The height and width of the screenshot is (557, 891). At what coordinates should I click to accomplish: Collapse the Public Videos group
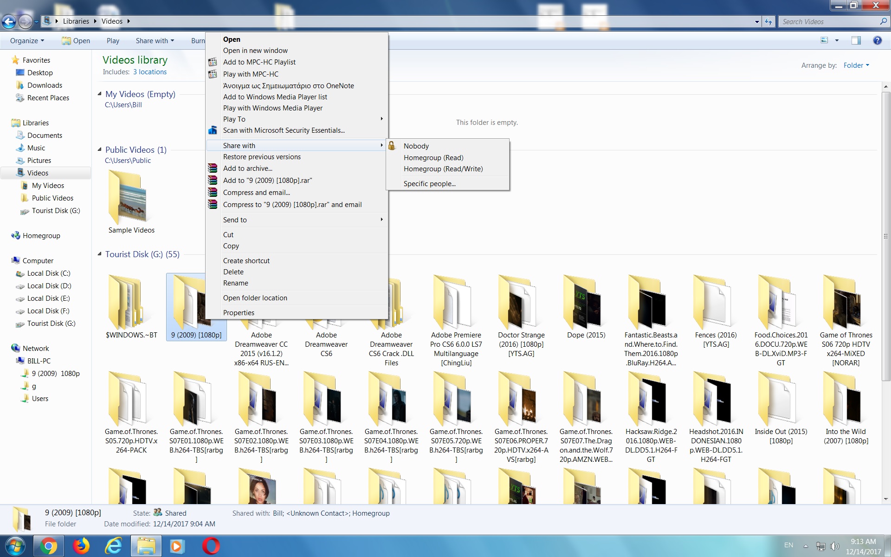99,150
